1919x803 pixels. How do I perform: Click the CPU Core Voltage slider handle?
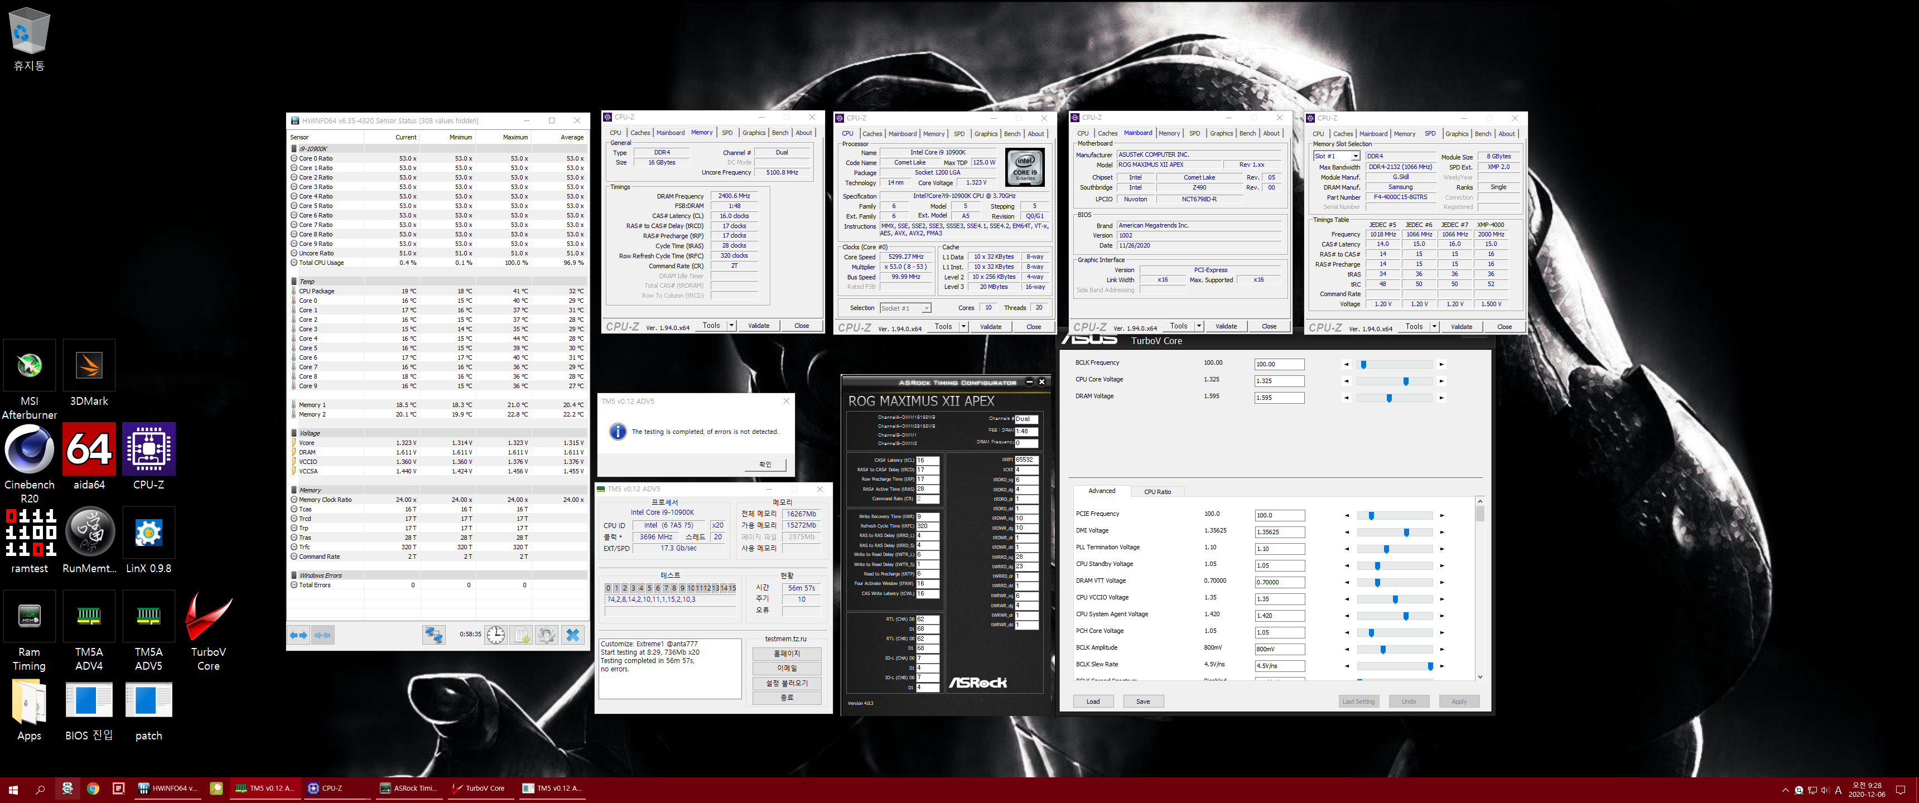[1406, 381]
